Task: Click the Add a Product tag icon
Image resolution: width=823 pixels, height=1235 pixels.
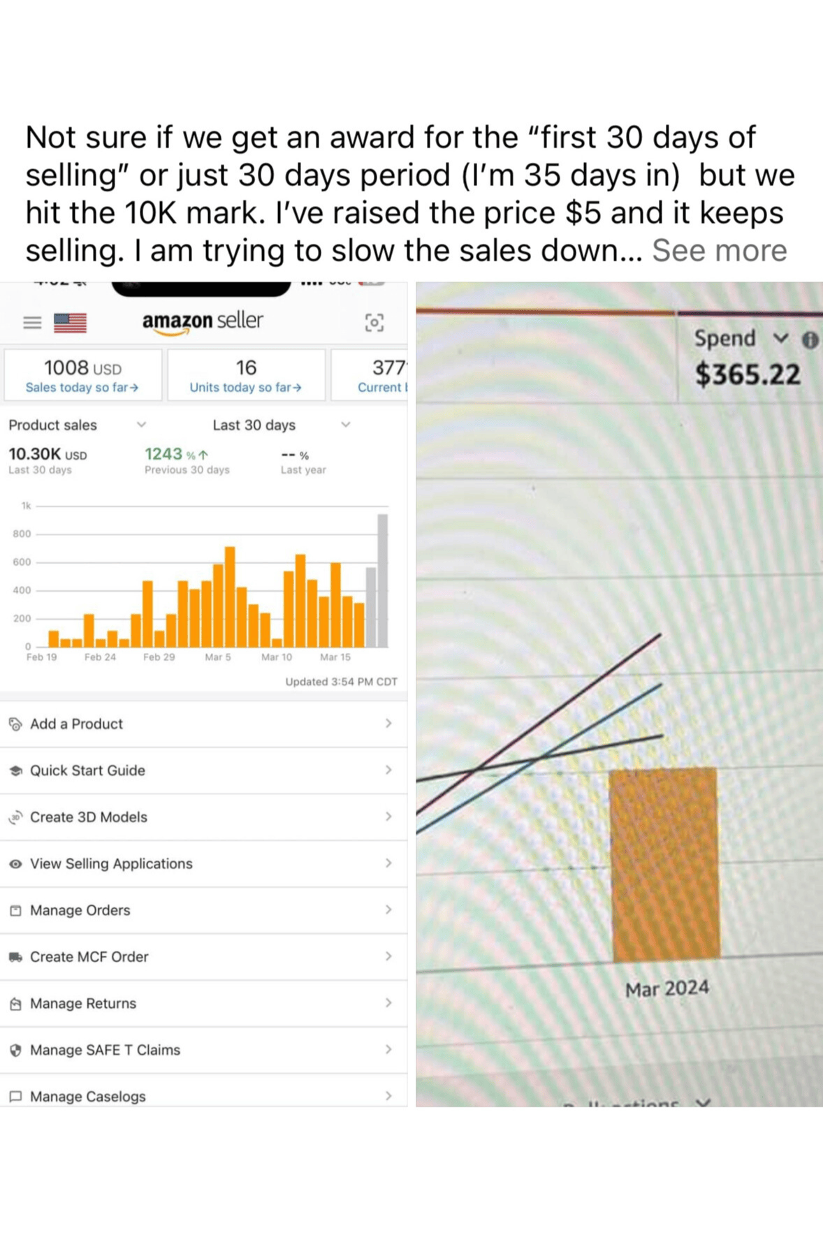Action: point(15,724)
